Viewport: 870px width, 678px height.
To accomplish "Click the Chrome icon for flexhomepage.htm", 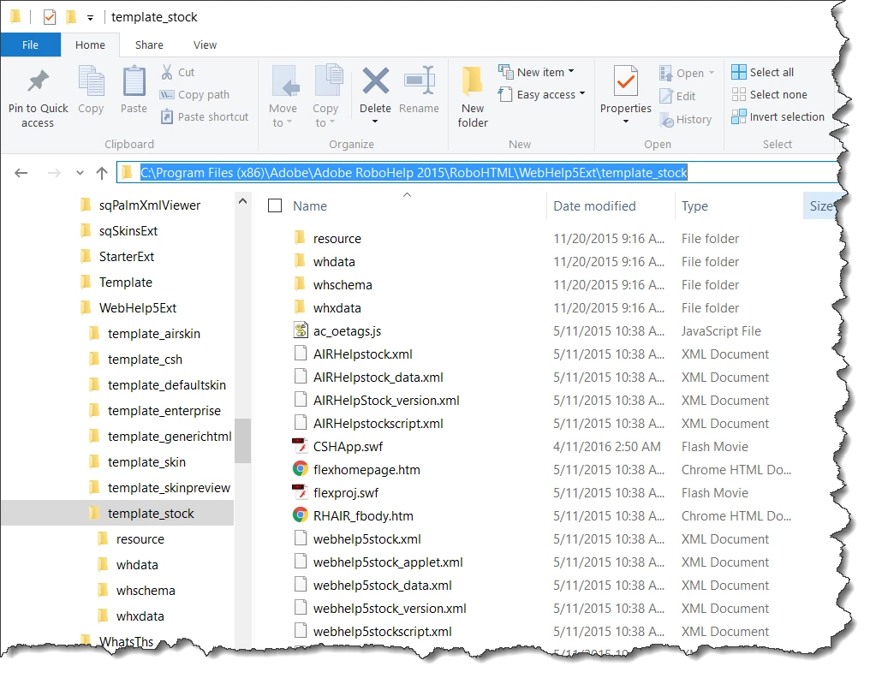I will point(301,469).
